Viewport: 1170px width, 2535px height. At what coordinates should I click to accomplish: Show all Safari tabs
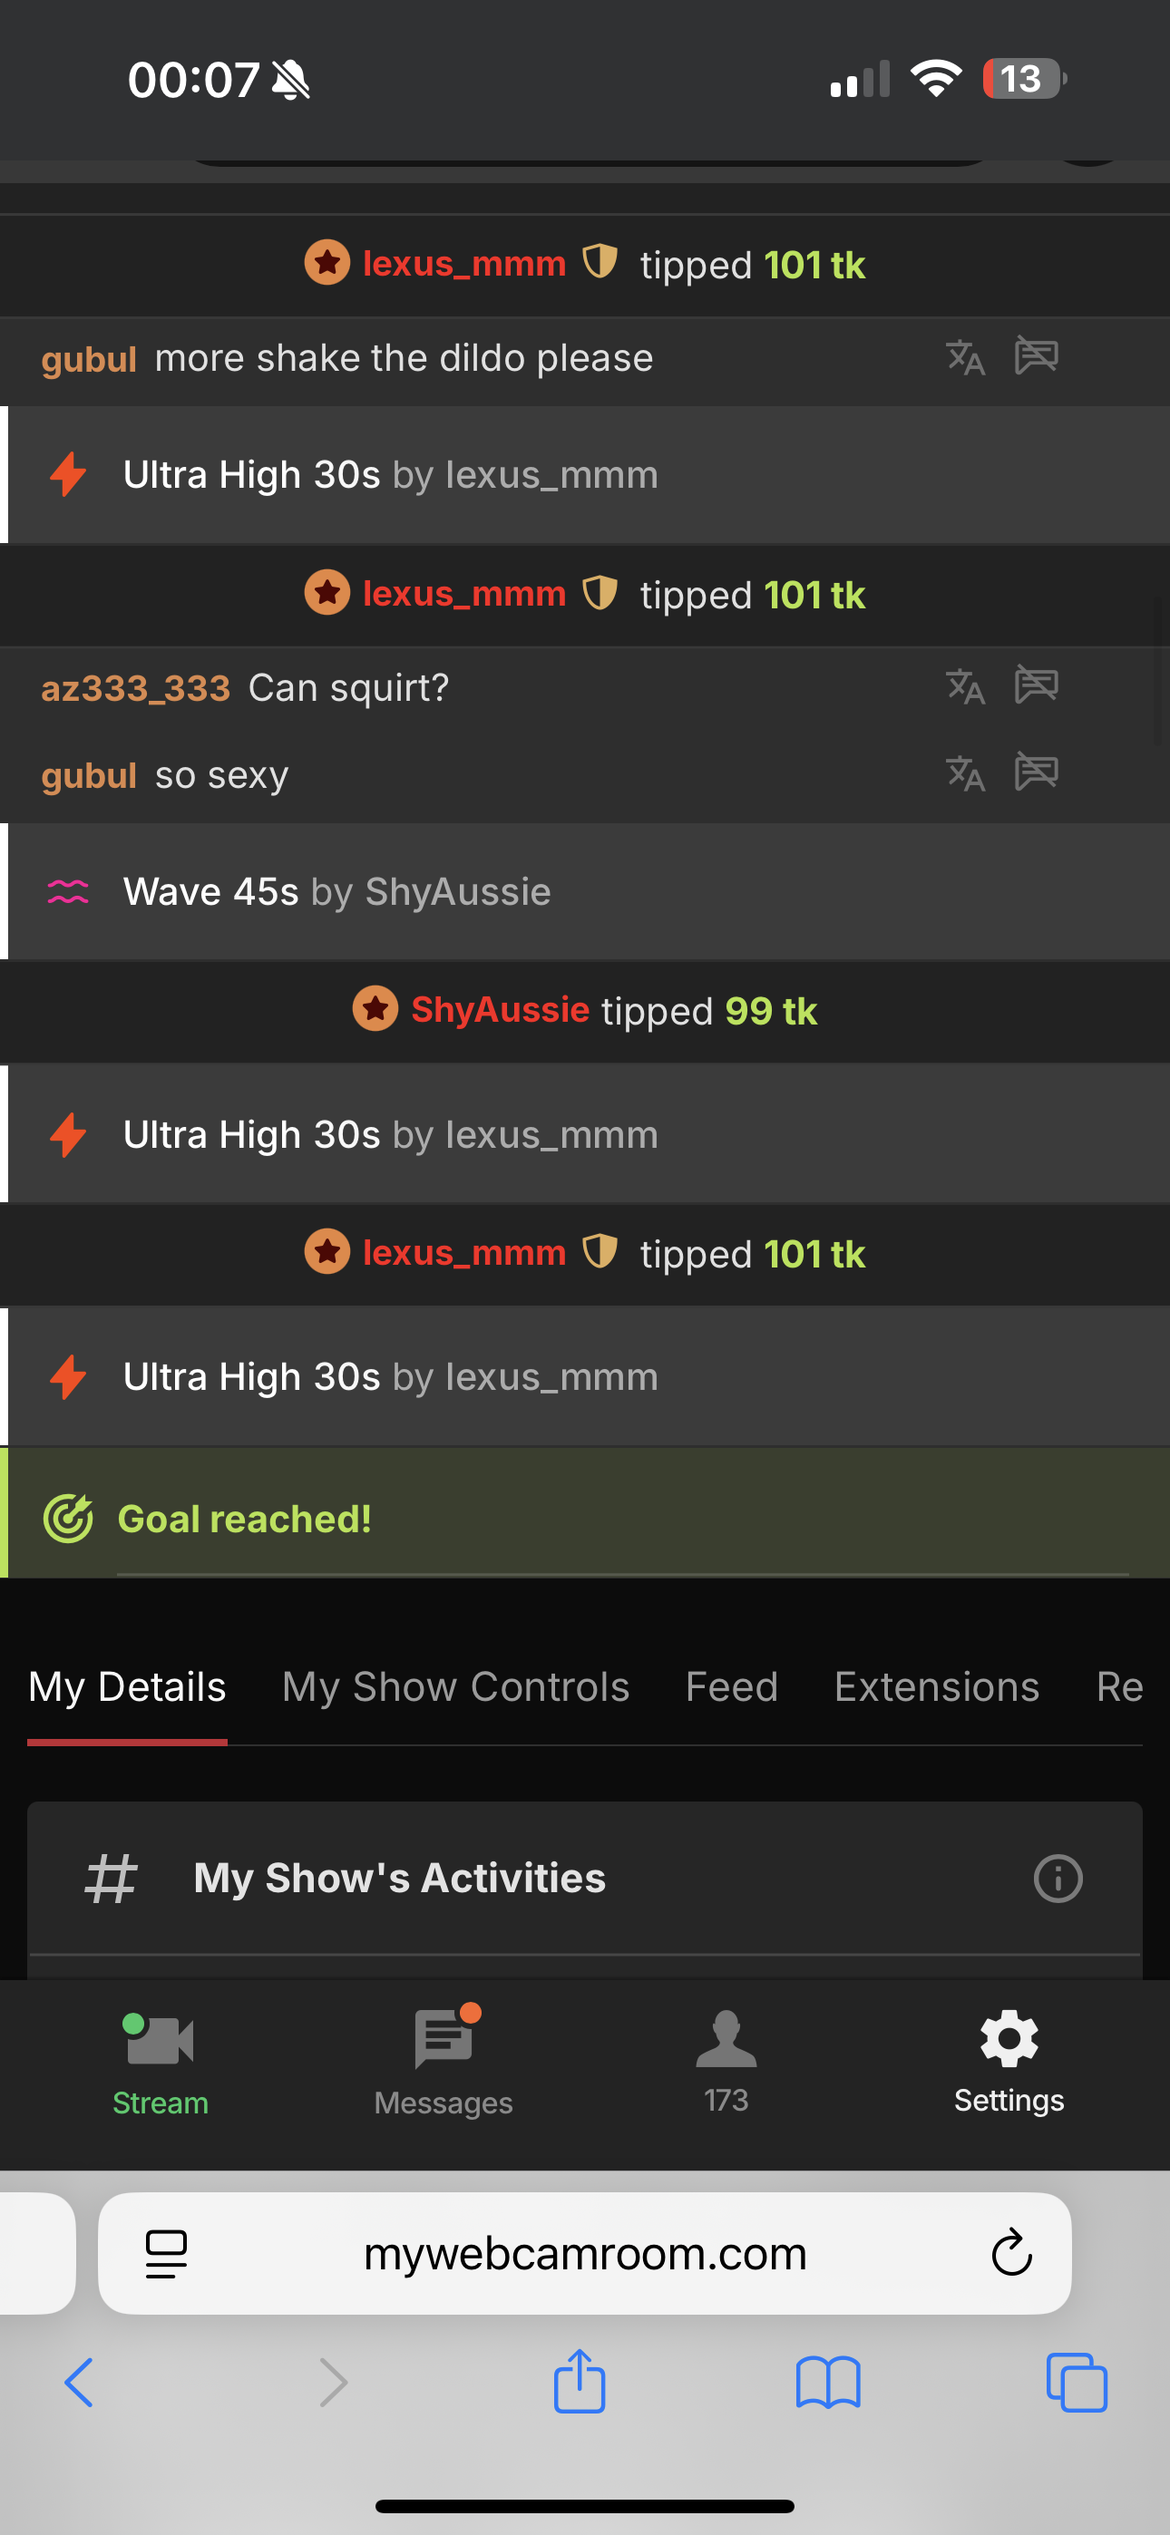coord(1077,2383)
